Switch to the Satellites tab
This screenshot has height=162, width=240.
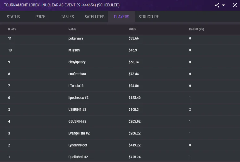[x=94, y=17]
